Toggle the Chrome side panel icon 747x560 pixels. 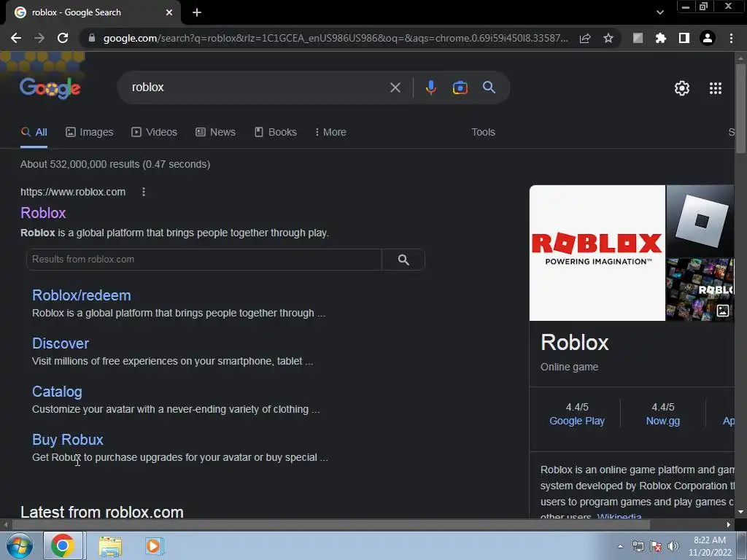(x=684, y=38)
